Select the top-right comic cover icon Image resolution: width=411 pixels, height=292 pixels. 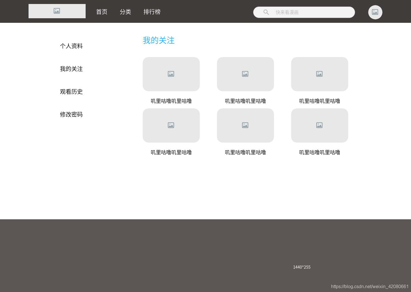319,74
